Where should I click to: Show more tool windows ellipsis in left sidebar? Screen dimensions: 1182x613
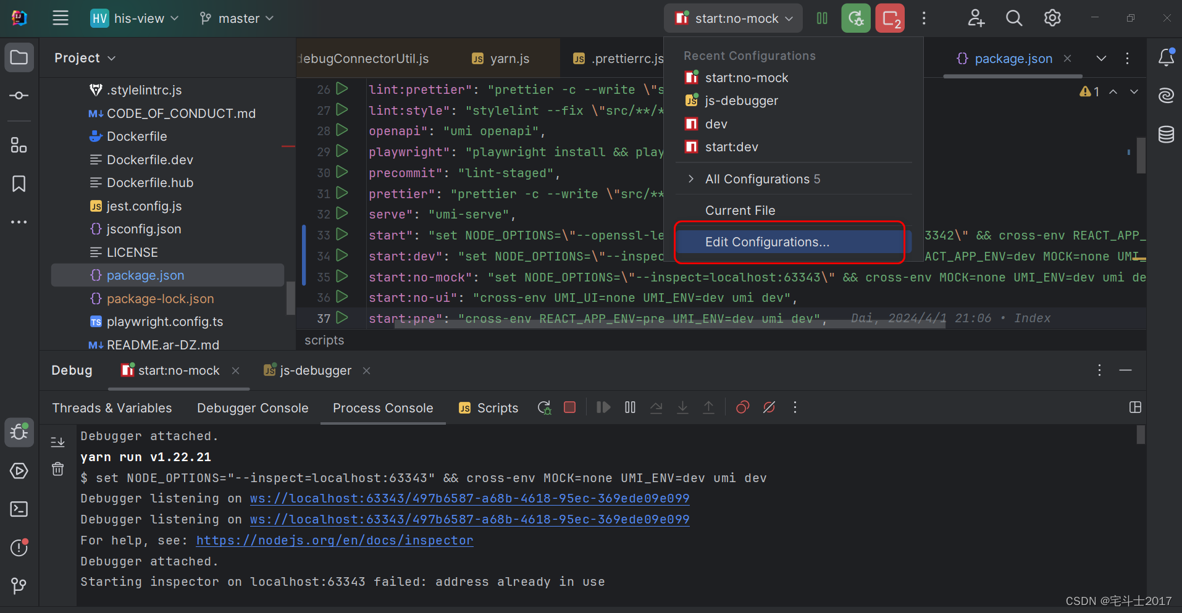click(x=19, y=222)
